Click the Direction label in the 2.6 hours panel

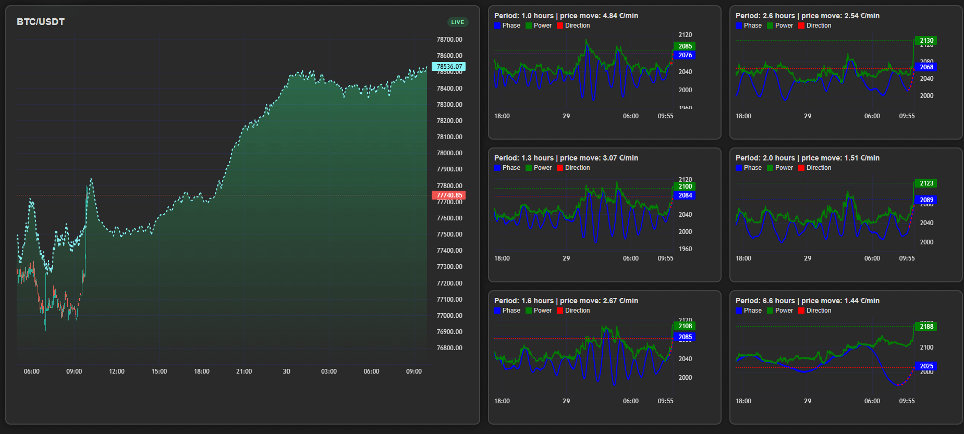click(819, 26)
